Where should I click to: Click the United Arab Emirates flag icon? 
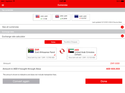coord(71,51)
